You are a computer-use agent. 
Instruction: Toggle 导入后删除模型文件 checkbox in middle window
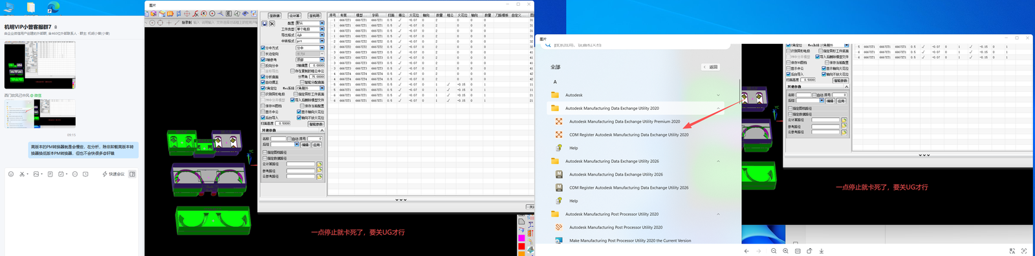292,100
